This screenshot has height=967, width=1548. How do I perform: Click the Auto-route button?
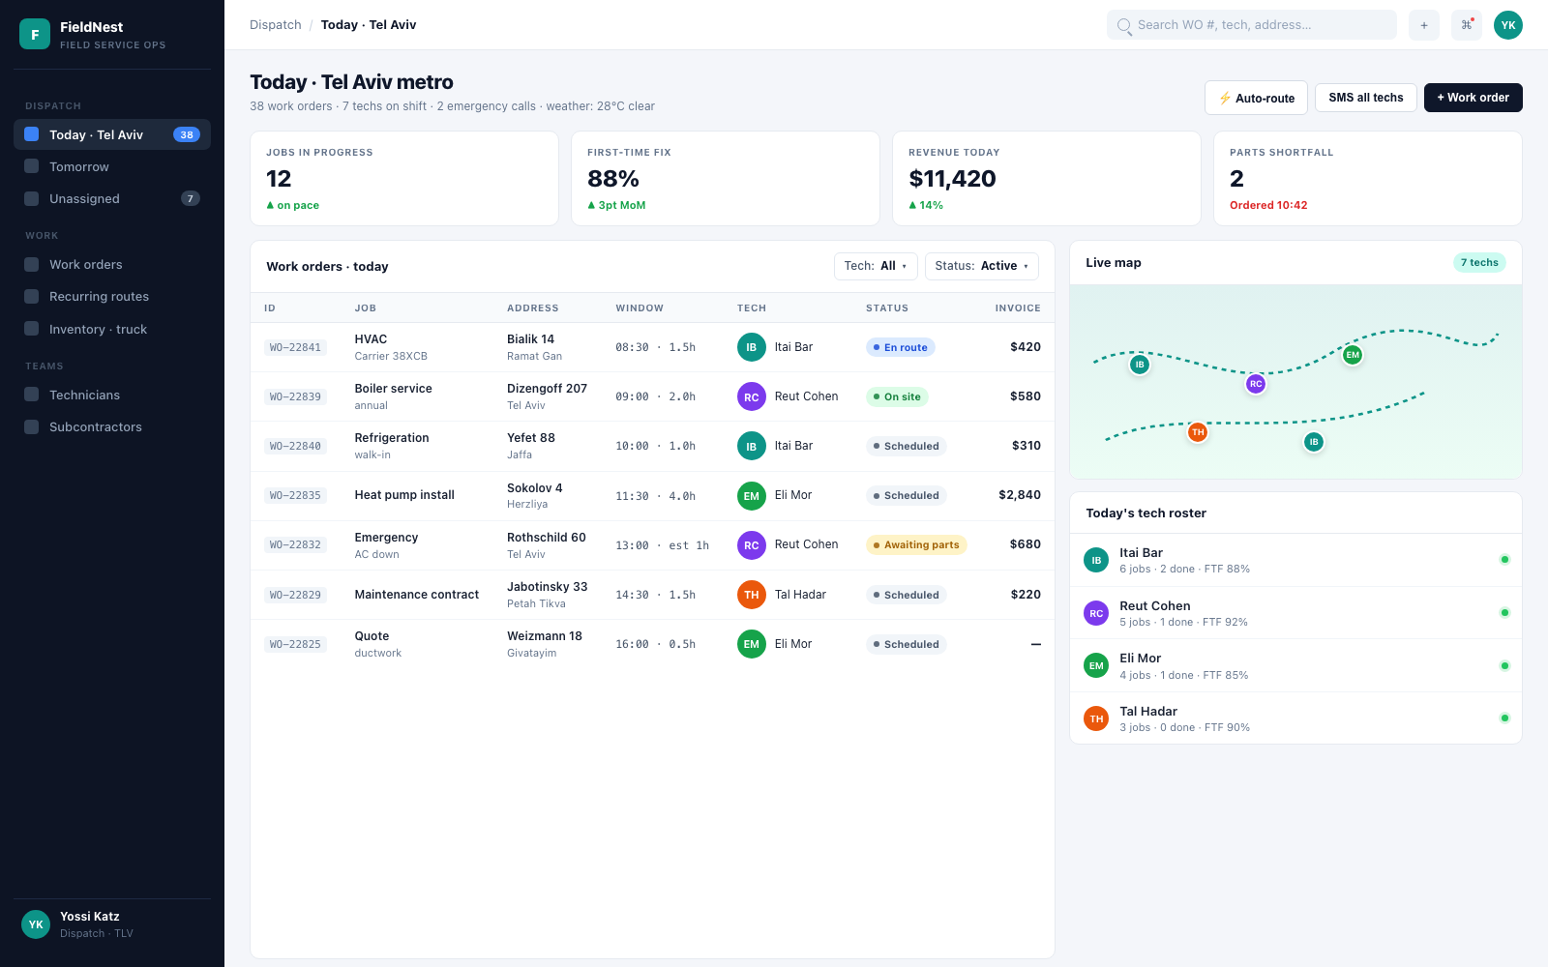click(1256, 98)
